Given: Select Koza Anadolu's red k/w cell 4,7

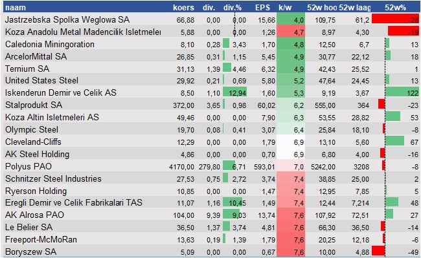Looking at the screenshot, I should click(291, 32).
